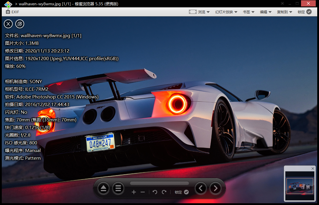Screen dimensions: 319x205
Task: Open the list menu button in control bar
Action: click(x=118, y=188)
